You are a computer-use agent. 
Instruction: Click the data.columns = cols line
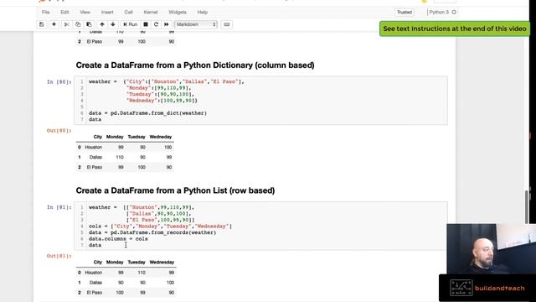pyautogui.click(x=118, y=238)
